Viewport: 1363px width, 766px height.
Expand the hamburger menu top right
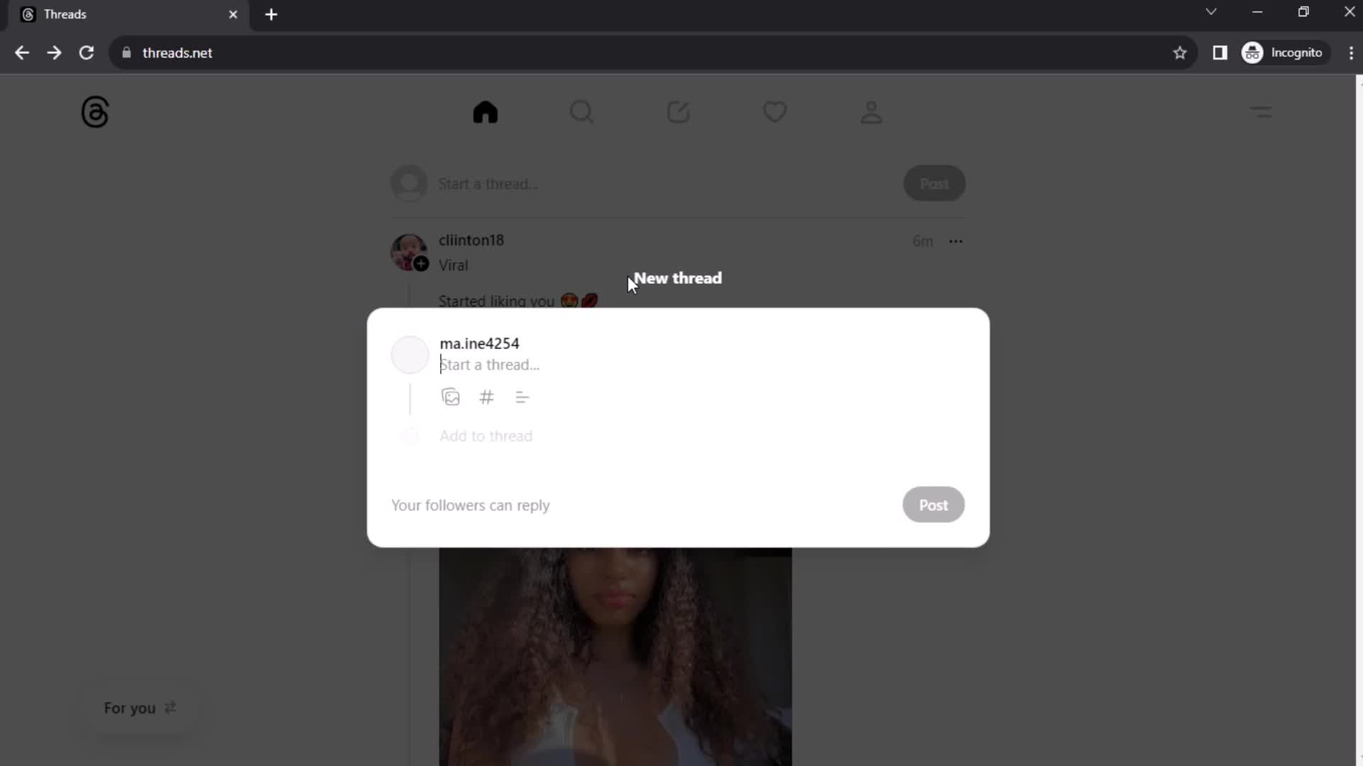point(1262,111)
